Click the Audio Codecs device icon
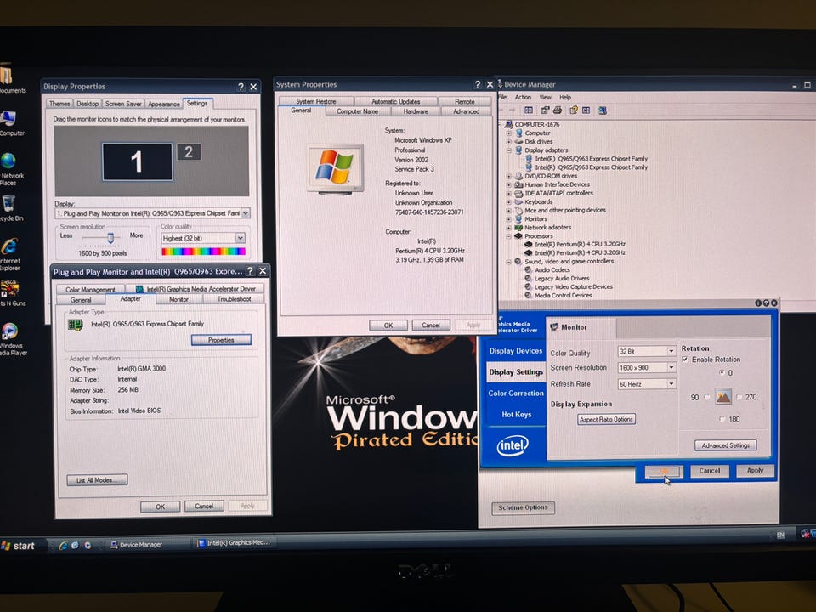816x612 pixels. click(528, 270)
